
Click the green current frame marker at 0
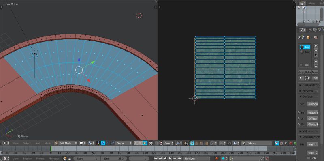(x=51, y=148)
